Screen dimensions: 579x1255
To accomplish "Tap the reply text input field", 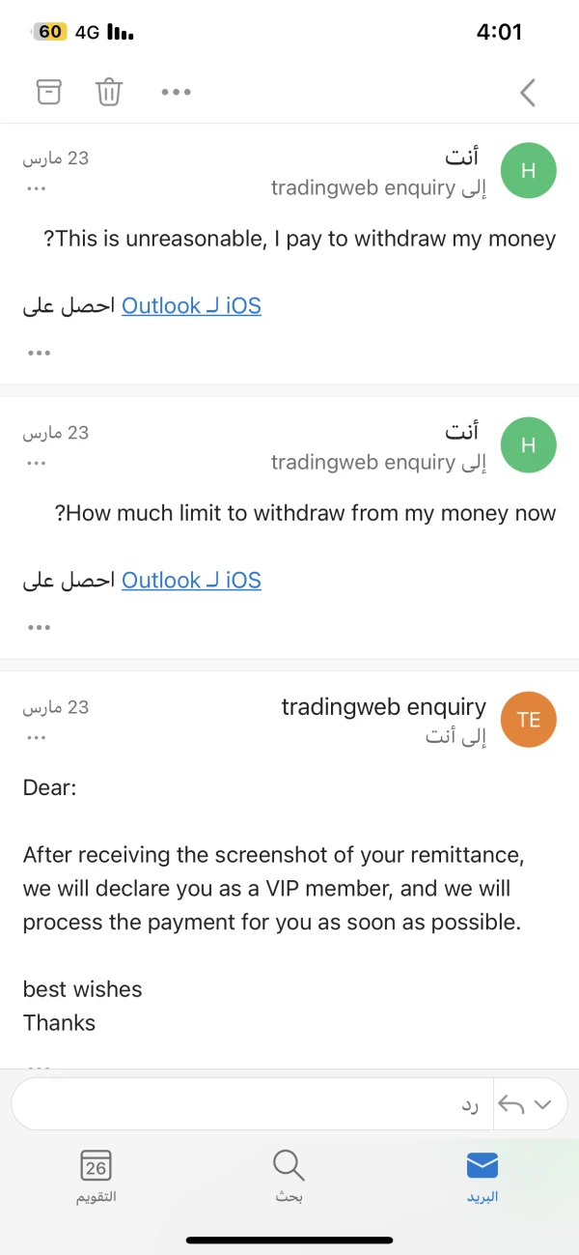I will (x=251, y=1104).
